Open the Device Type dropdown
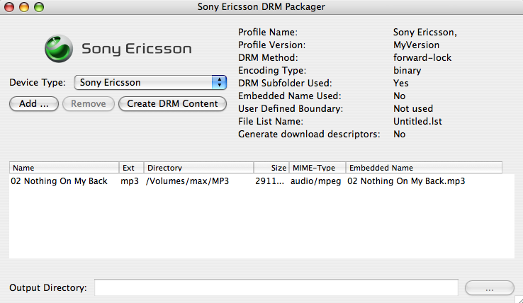 (x=150, y=83)
